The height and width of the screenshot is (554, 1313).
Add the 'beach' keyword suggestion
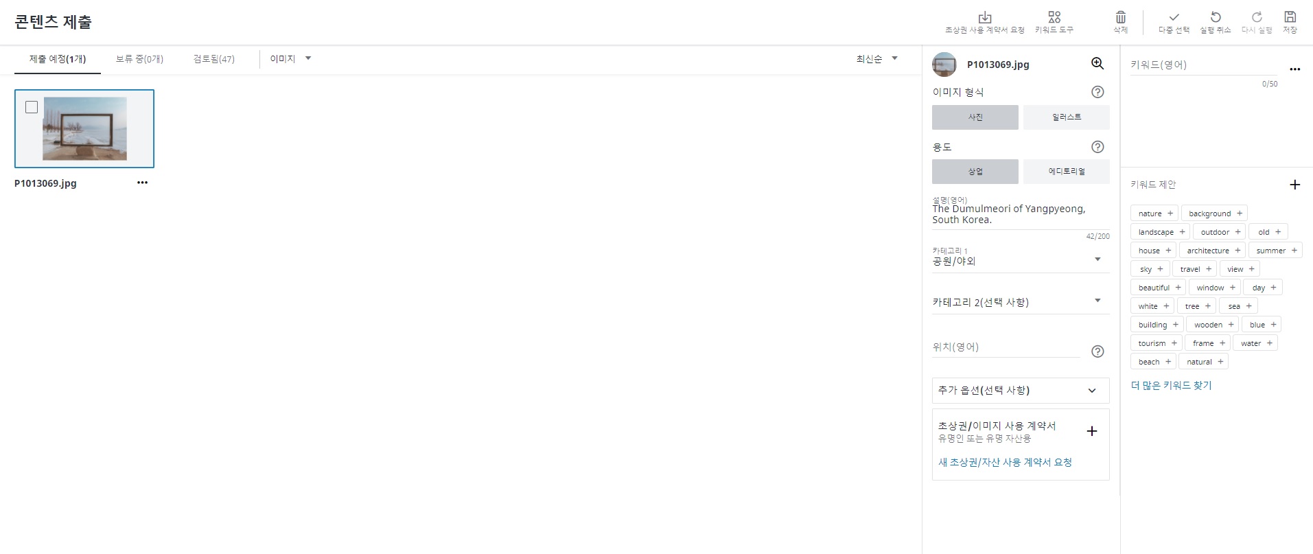click(1153, 362)
